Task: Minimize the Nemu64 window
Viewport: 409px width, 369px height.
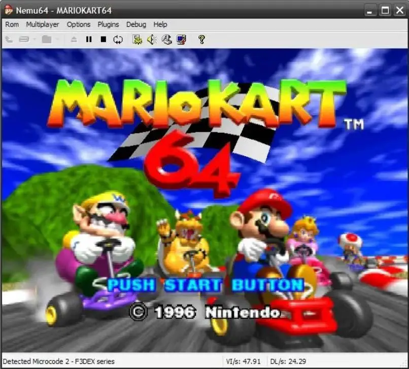Action: tap(370, 11)
